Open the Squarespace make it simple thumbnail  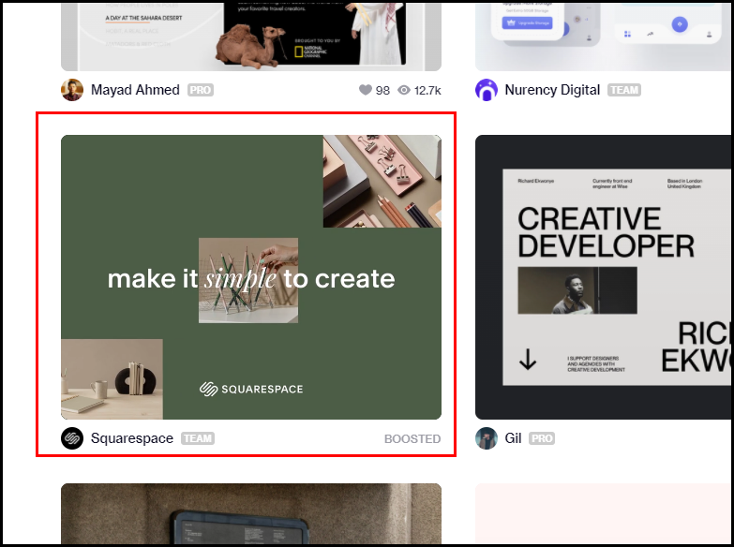pyautogui.click(x=251, y=277)
